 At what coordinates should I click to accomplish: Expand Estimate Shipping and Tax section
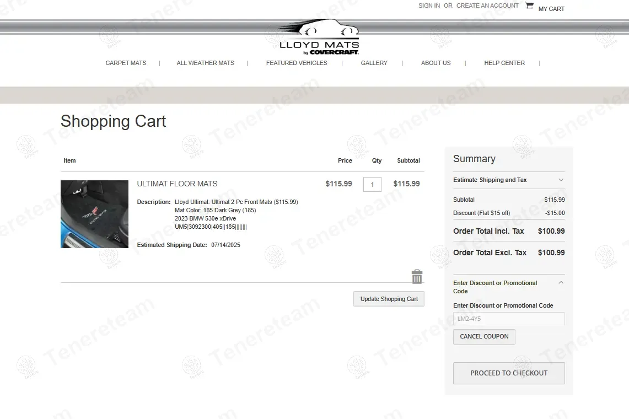pyautogui.click(x=561, y=180)
